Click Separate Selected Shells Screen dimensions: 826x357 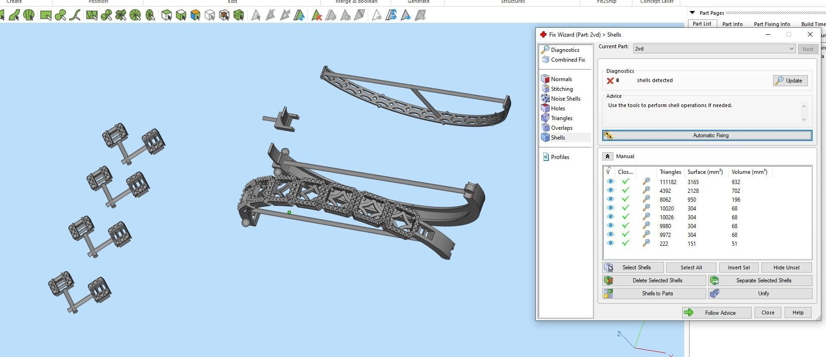pos(760,280)
